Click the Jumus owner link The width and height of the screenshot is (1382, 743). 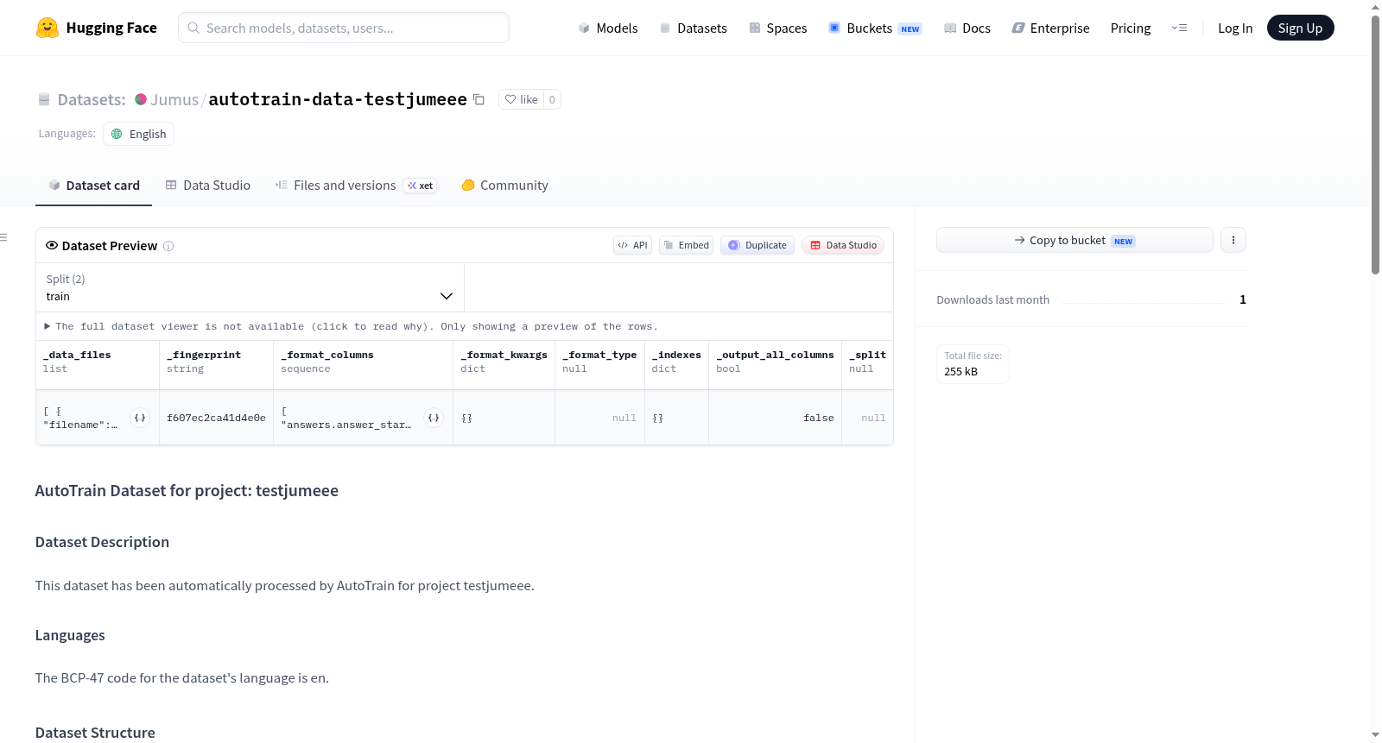(174, 99)
